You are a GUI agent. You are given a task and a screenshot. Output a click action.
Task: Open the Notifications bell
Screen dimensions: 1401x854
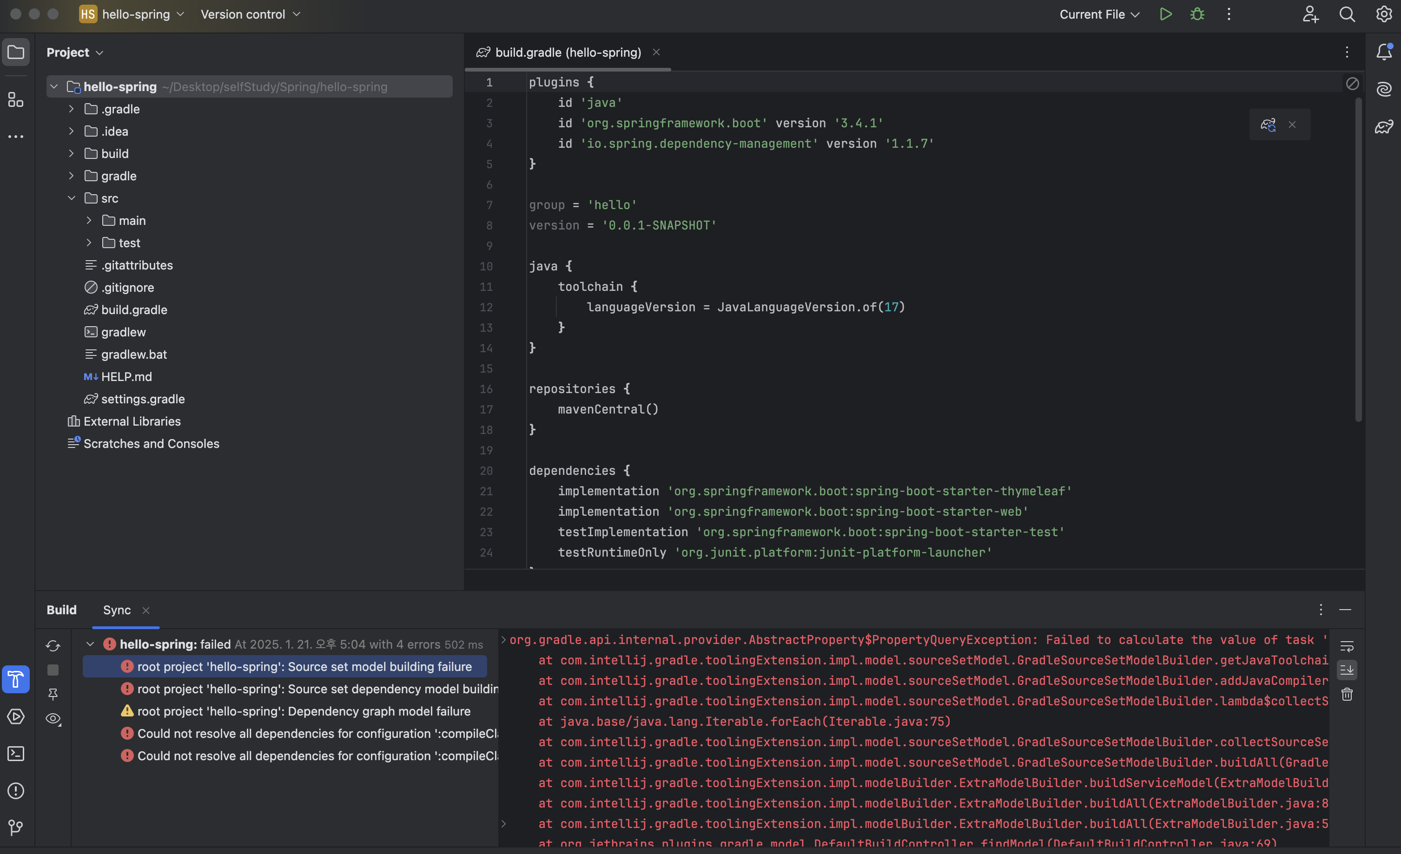(x=1384, y=53)
